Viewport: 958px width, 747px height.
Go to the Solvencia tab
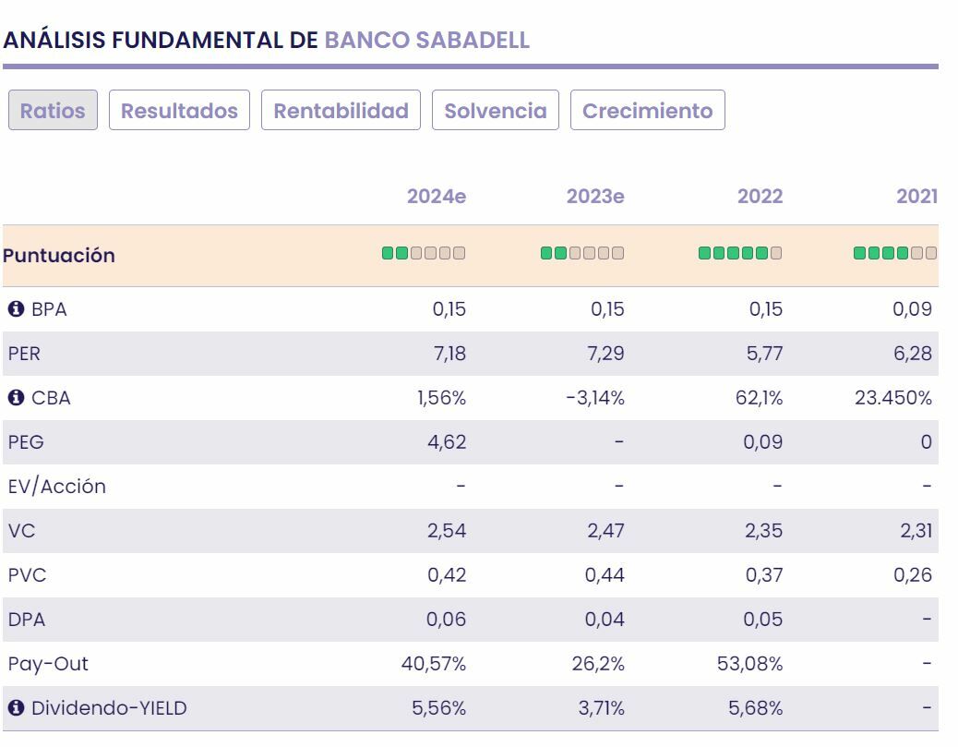click(x=496, y=111)
